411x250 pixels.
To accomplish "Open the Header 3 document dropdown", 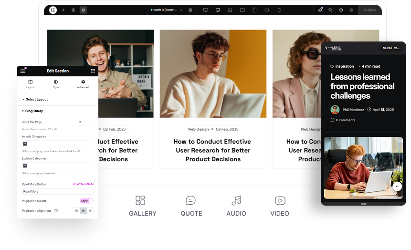I will (x=167, y=10).
